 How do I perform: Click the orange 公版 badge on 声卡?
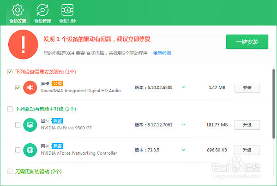pyautogui.click(x=57, y=83)
